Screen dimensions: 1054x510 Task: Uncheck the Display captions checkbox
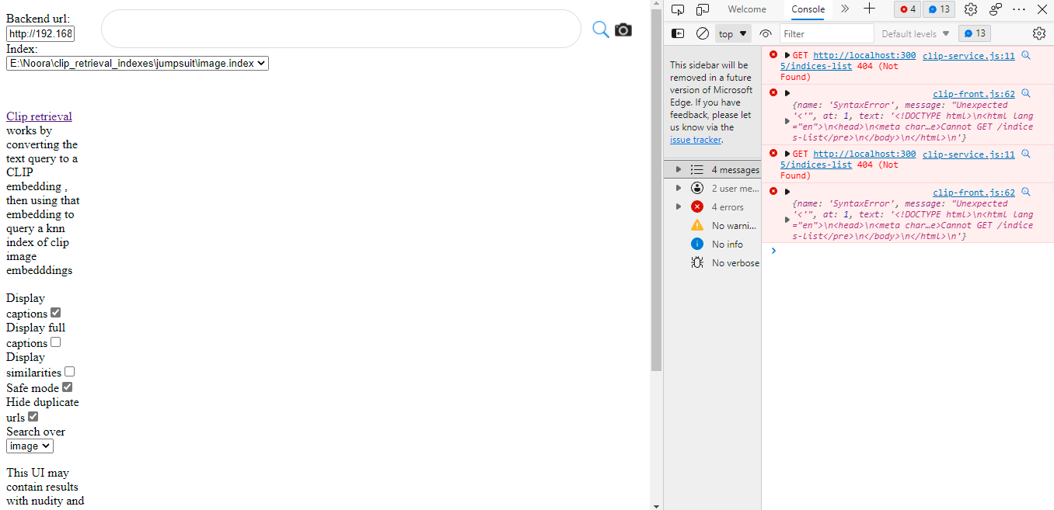point(55,311)
